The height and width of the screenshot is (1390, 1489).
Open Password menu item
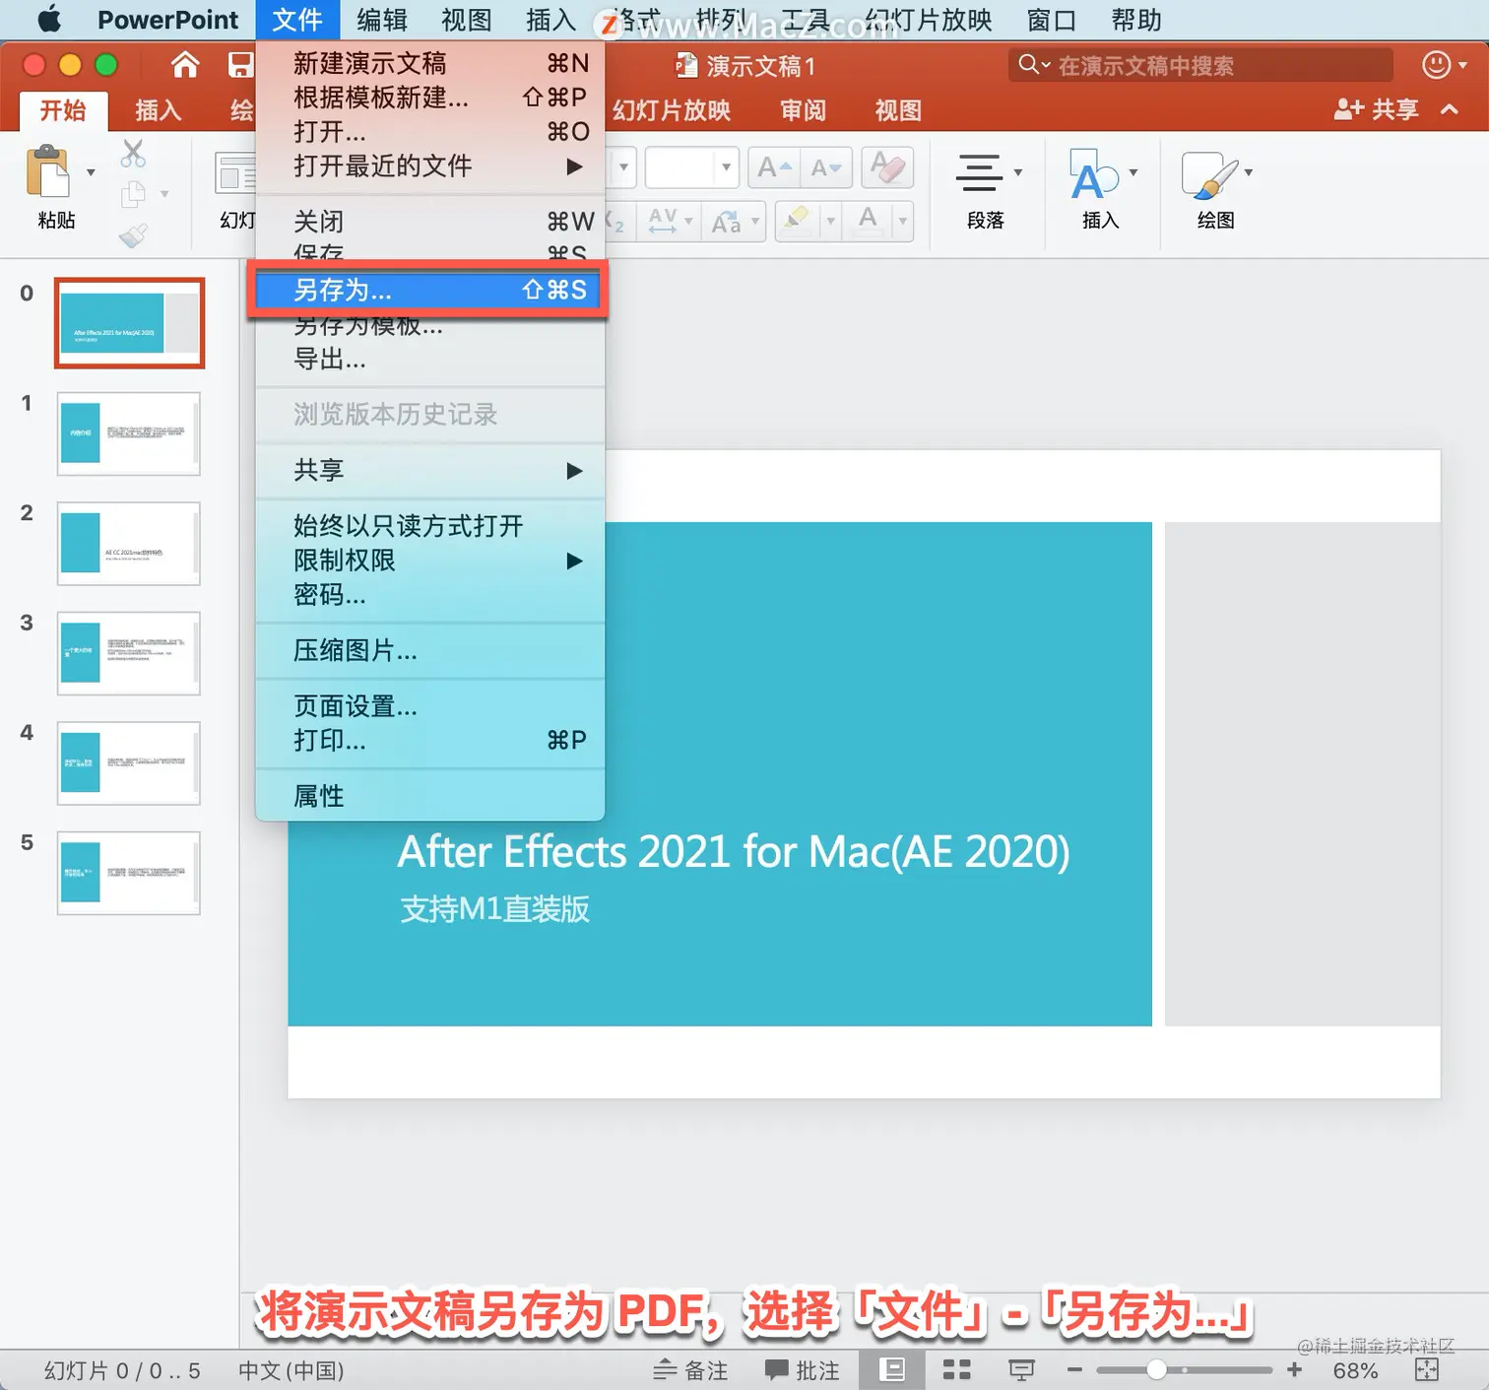(x=430, y=595)
